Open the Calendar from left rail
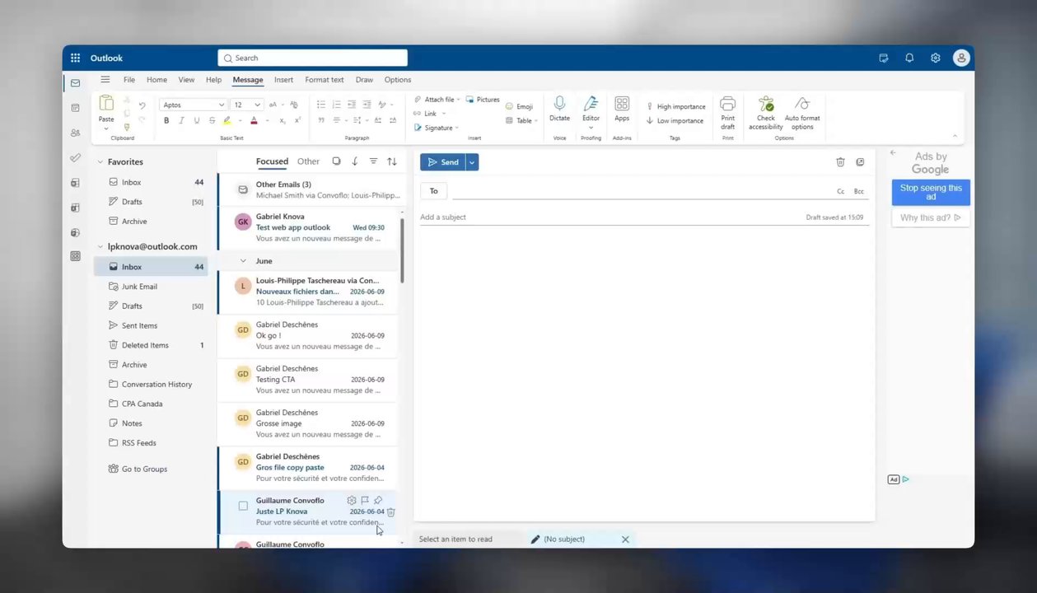This screenshot has width=1037, height=593. (x=75, y=108)
